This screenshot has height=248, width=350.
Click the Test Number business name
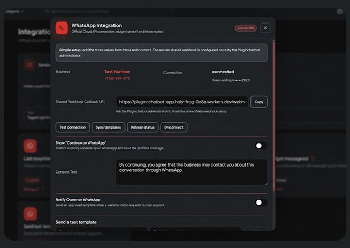(x=117, y=72)
